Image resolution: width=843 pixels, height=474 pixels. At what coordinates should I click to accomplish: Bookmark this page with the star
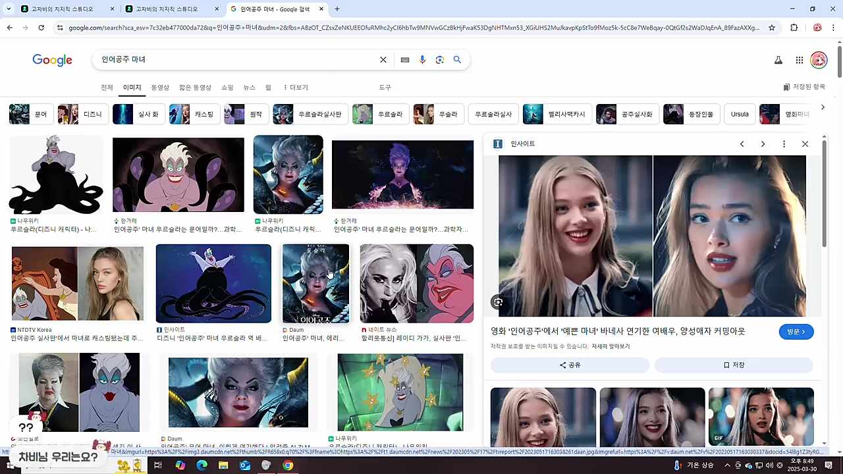tap(772, 28)
